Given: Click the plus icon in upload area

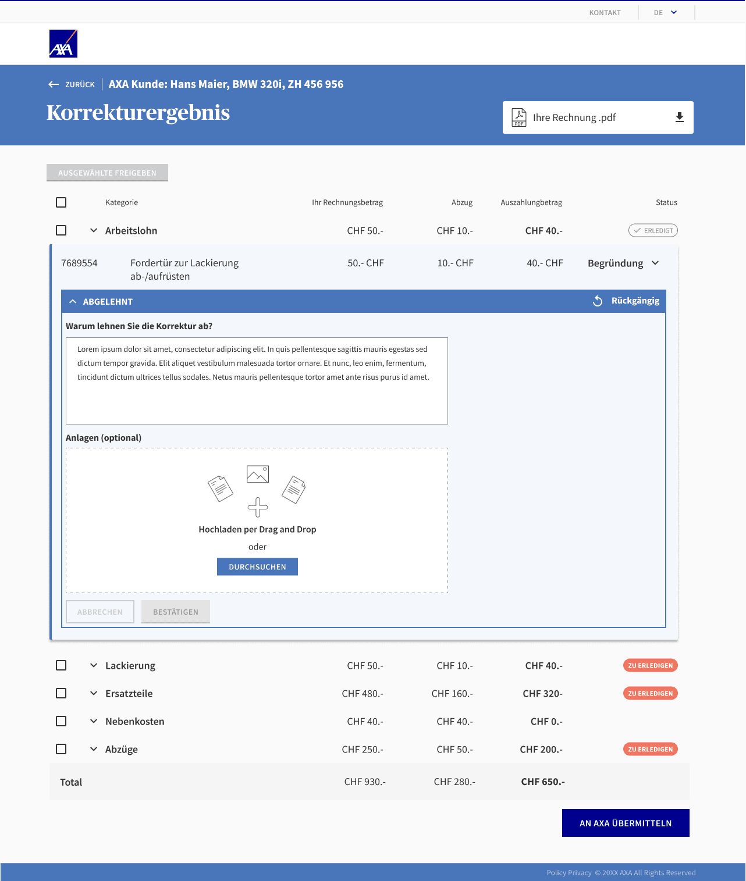Looking at the screenshot, I should pos(258,507).
